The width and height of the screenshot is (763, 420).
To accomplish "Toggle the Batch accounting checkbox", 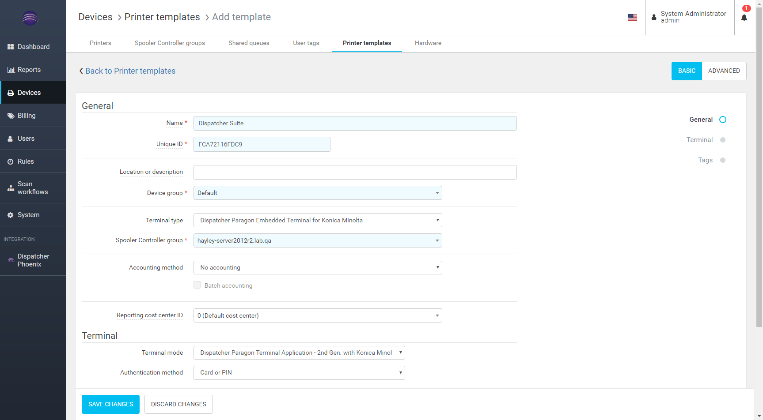I will click(x=197, y=285).
